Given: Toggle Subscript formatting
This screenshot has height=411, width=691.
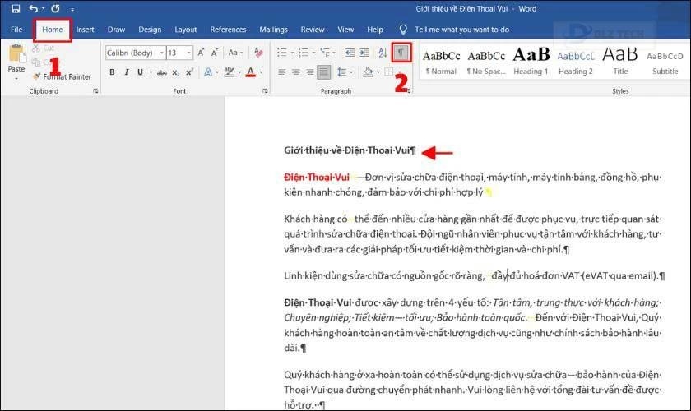Looking at the screenshot, I should click(175, 72).
